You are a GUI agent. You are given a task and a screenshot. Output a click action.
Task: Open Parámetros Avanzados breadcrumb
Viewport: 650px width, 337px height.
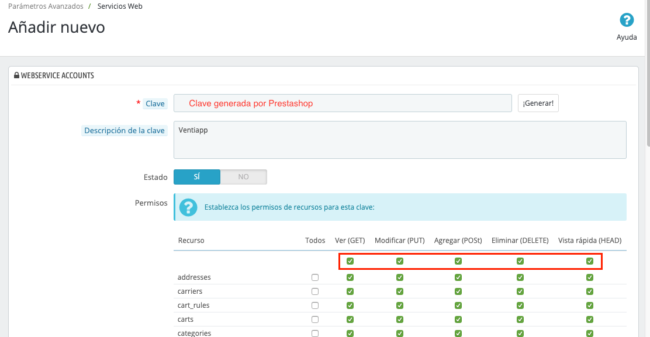[46, 6]
